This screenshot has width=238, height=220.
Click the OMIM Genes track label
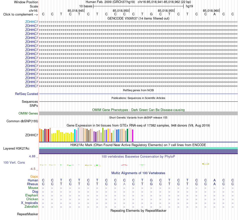[x=28, y=114]
